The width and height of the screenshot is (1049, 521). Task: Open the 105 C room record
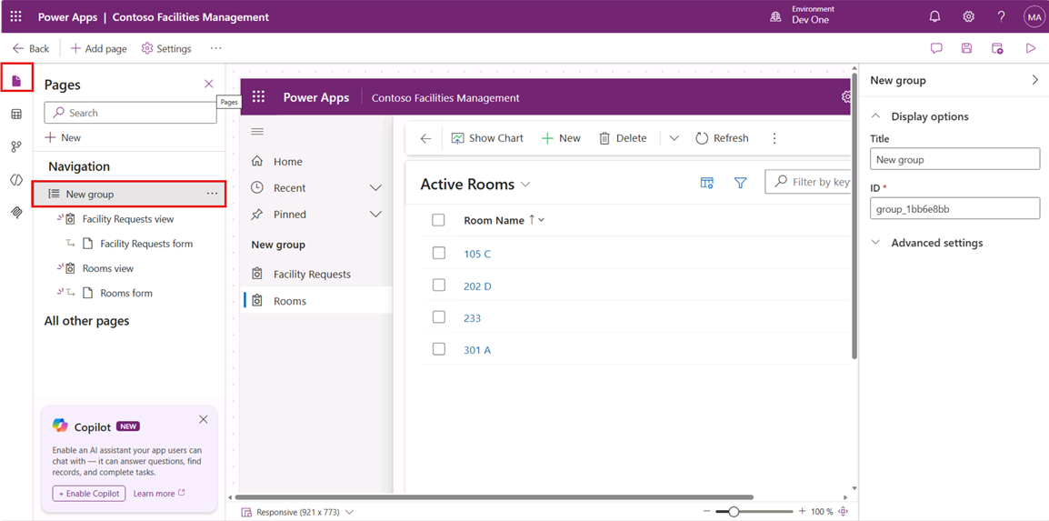tap(477, 255)
